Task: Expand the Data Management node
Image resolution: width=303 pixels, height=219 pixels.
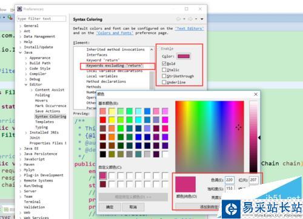Action: tap(21, 37)
